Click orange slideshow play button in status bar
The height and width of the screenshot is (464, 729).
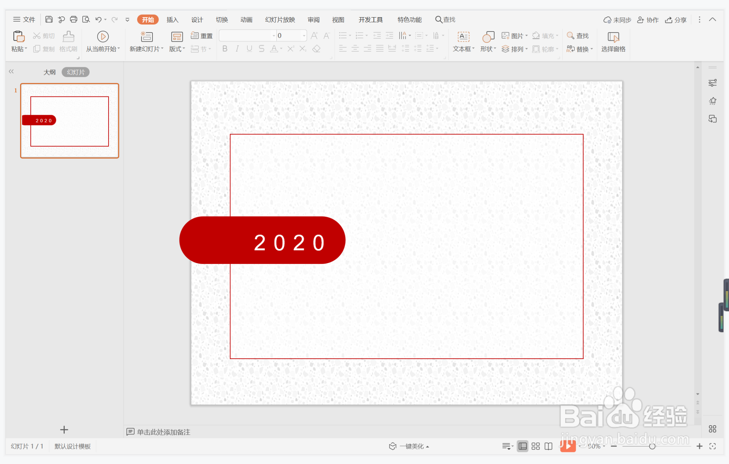tap(567, 446)
